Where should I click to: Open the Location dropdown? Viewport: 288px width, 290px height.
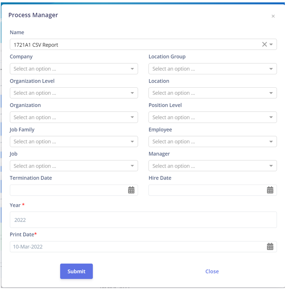click(x=212, y=93)
